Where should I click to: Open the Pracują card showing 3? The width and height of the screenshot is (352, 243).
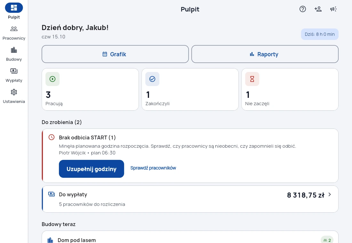pos(90,89)
